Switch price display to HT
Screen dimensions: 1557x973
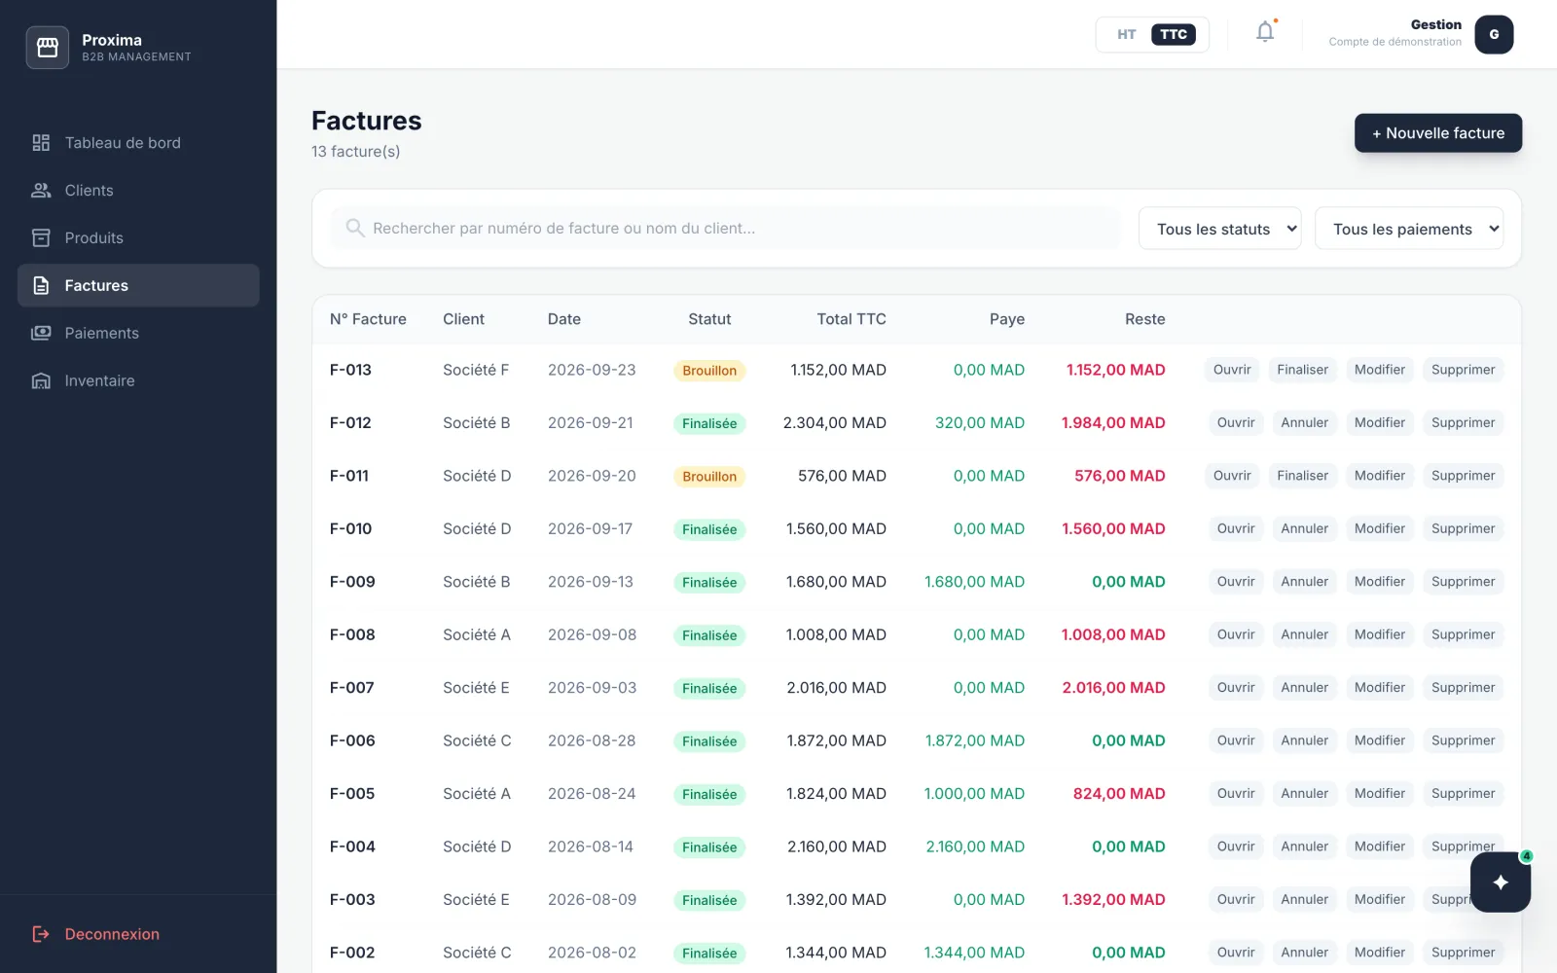(x=1126, y=35)
